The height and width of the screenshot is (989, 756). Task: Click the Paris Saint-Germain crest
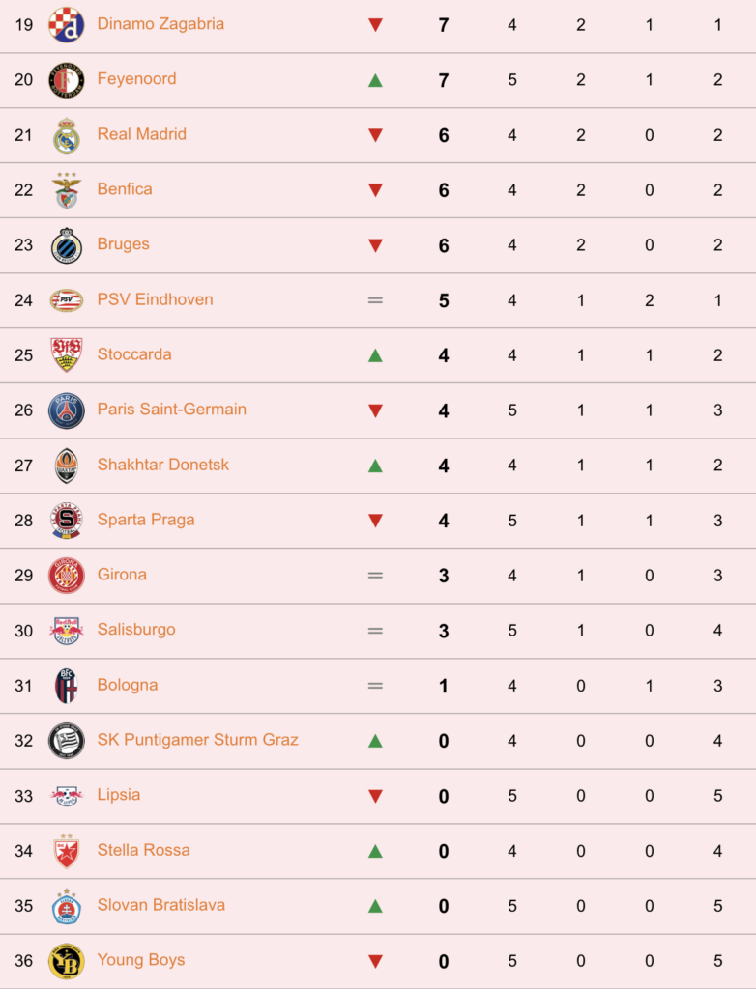pyautogui.click(x=67, y=410)
